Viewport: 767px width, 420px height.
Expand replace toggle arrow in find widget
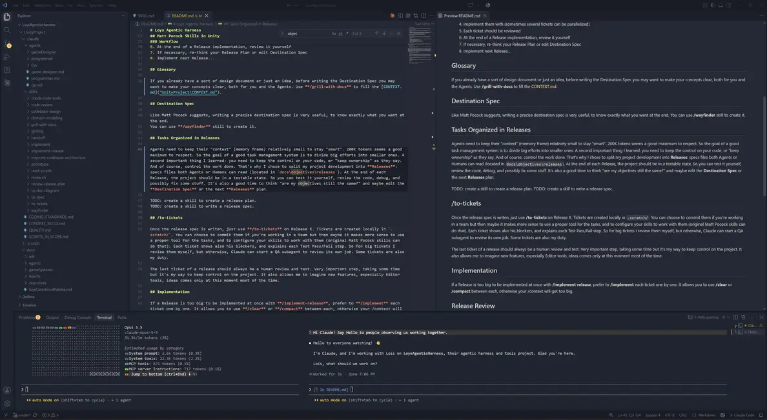283,34
